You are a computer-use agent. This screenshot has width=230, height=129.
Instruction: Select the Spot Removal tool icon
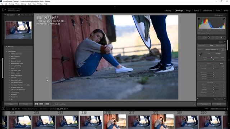pos(204,38)
